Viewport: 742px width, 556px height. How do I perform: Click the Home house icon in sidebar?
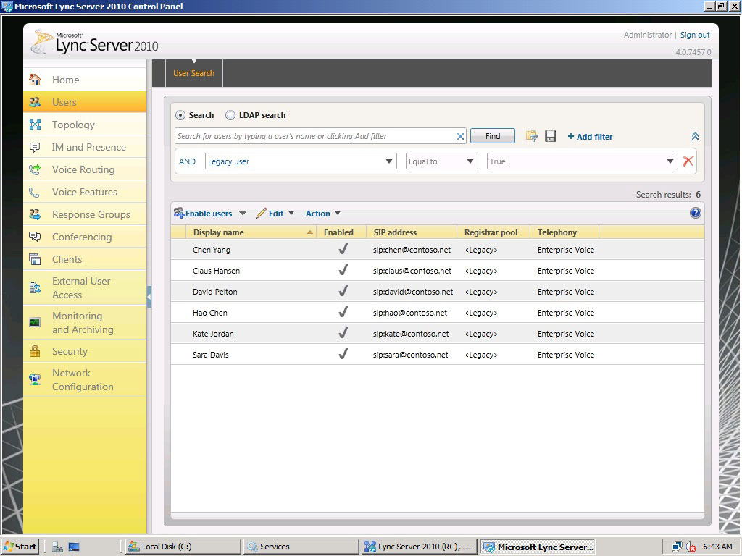pos(35,80)
